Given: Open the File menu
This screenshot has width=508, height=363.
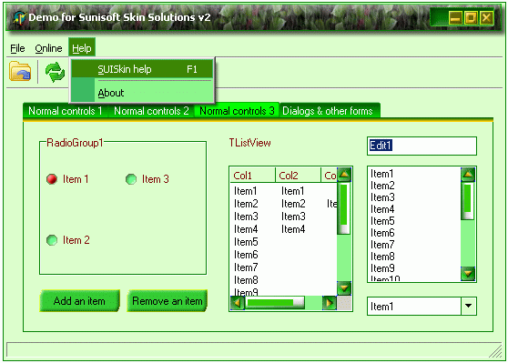Looking at the screenshot, I should click(17, 48).
